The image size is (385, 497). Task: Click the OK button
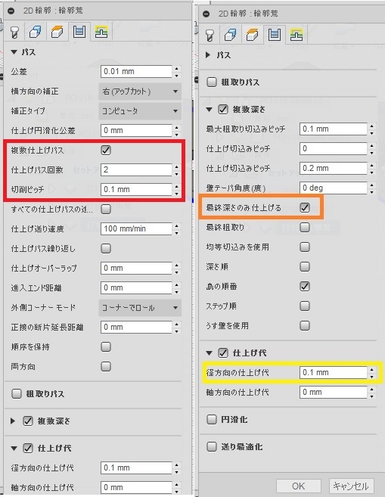click(299, 486)
